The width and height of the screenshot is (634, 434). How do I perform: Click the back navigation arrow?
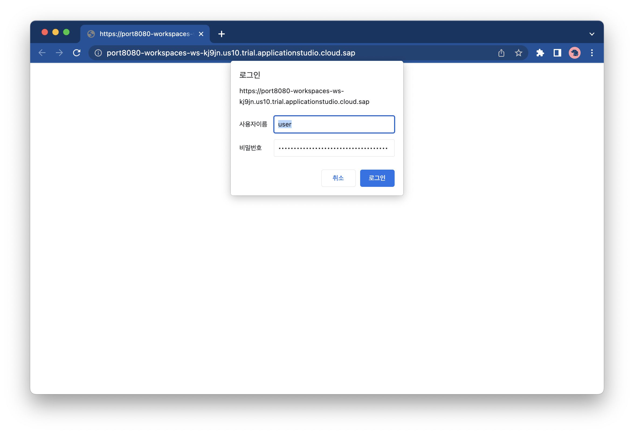pyautogui.click(x=42, y=53)
